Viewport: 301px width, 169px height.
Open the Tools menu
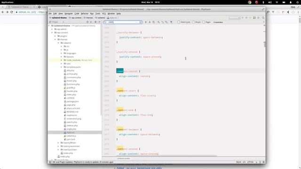98,14
